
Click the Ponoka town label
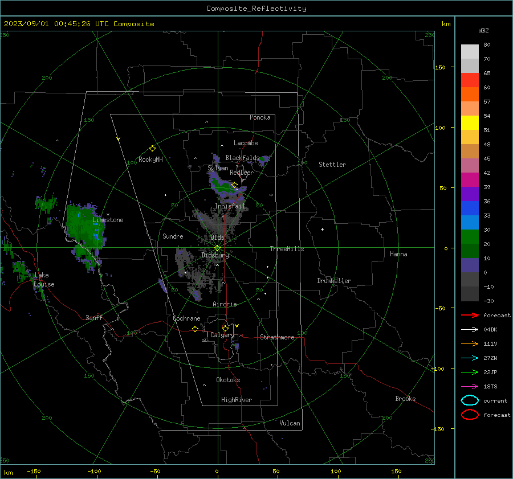click(x=260, y=117)
